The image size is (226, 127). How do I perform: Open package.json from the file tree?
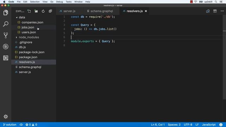pos(28,57)
